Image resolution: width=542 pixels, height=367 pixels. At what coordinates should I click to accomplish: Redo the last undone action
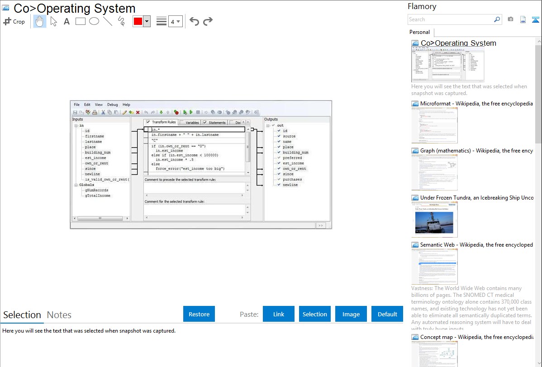[x=208, y=21]
